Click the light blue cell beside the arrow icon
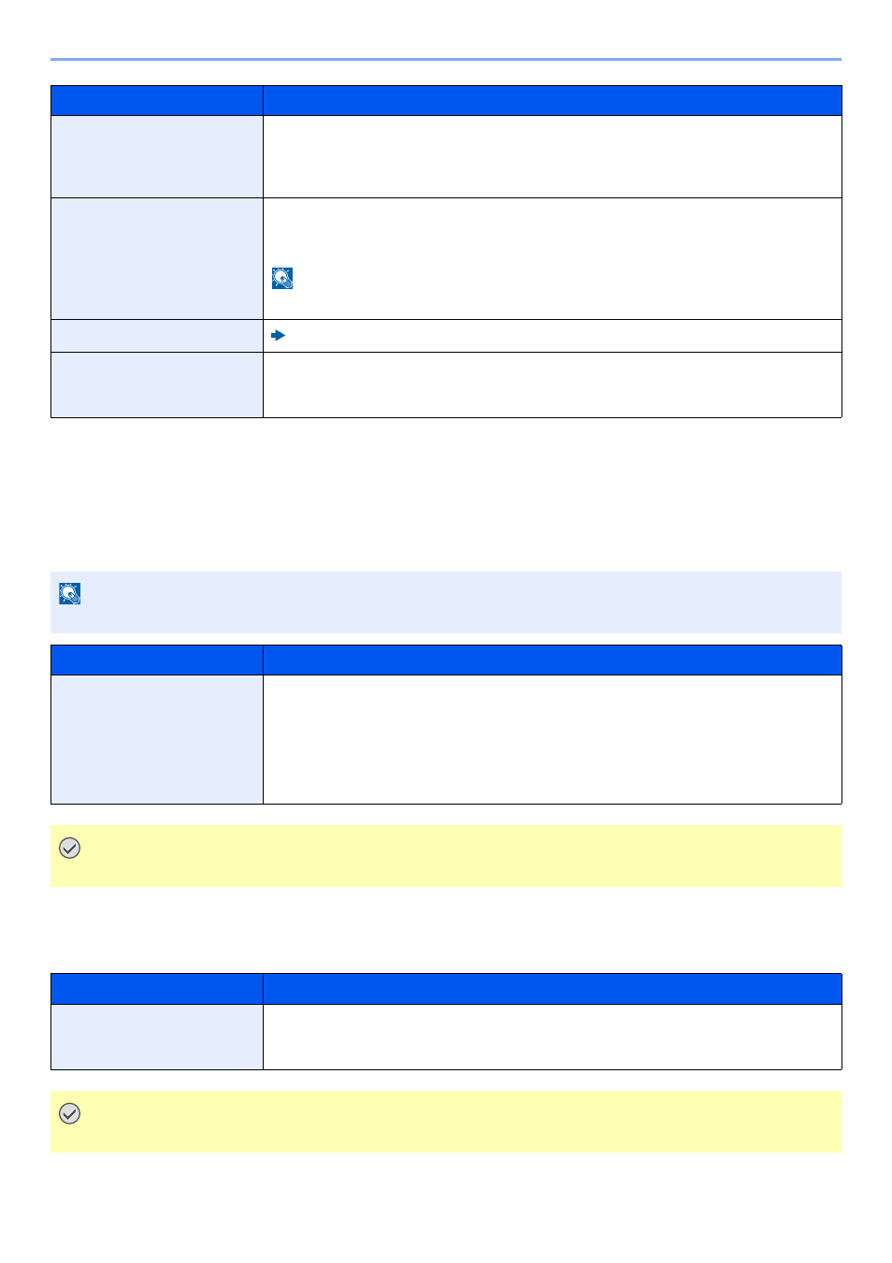892x1263 pixels. (x=157, y=336)
